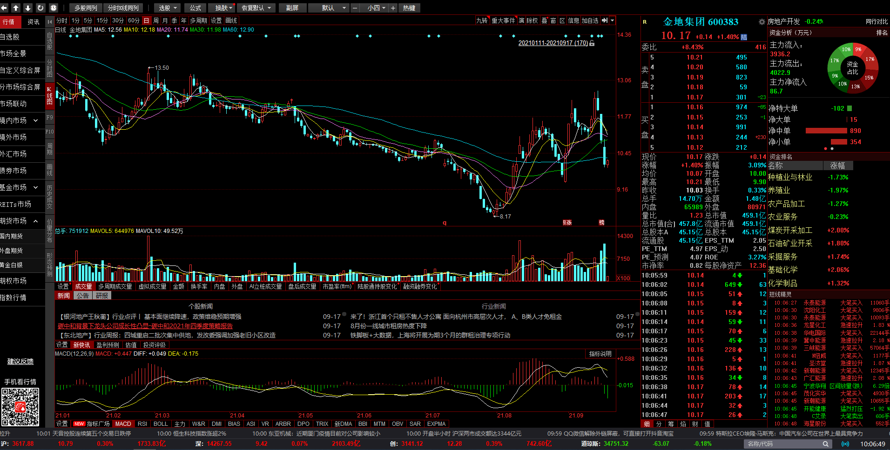Screen dimensions: 890x450
Task: Open stock settings gear icon
Action: pos(762,22)
